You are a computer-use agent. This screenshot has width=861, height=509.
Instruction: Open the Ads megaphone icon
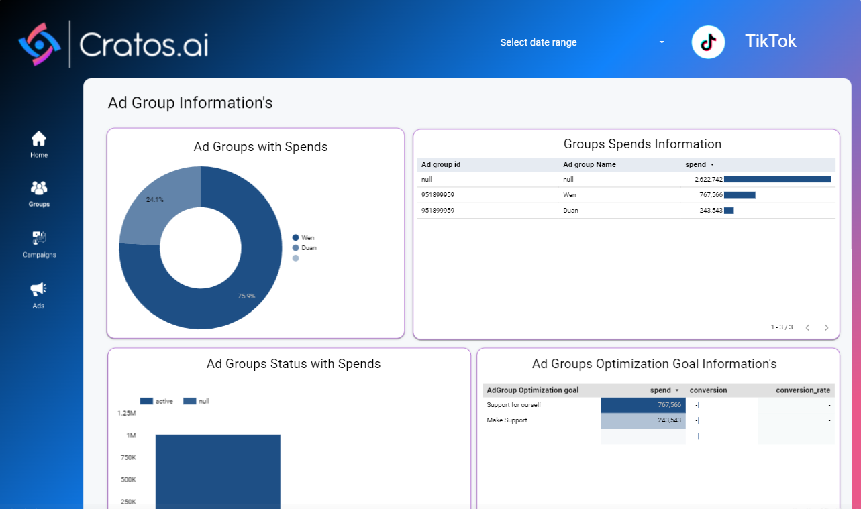[x=38, y=289]
